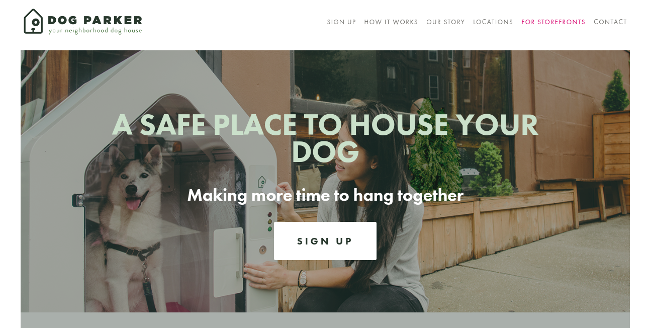Screen dimensions: 647x328
Task: Click the Dog Parker house logo icon
Action: [x=33, y=22]
